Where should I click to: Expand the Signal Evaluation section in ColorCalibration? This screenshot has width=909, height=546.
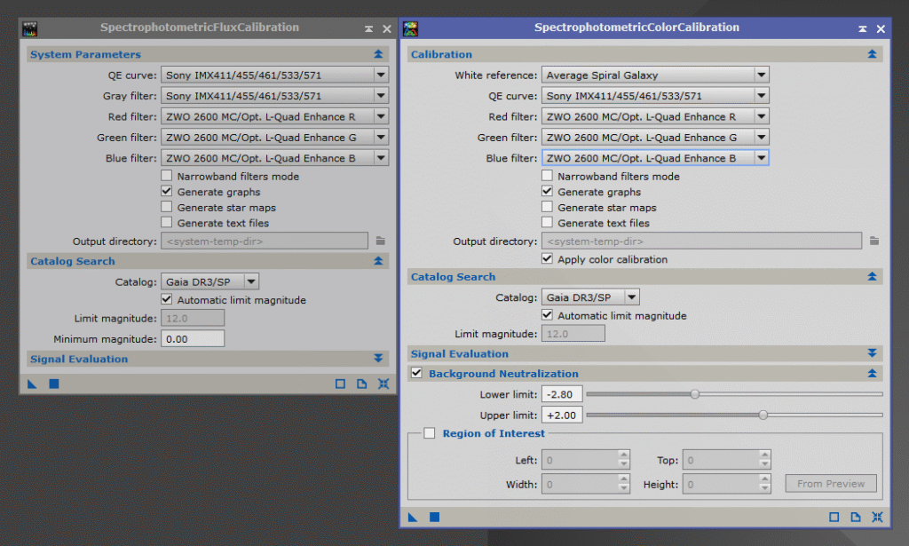click(872, 353)
